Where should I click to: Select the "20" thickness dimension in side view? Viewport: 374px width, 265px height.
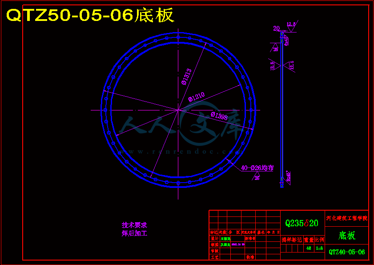point(277,29)
